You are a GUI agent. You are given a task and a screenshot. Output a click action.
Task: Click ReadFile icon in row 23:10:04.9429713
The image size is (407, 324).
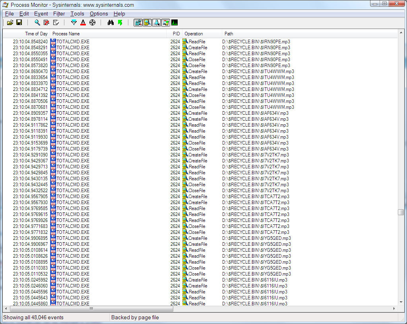tap(185, 167)
